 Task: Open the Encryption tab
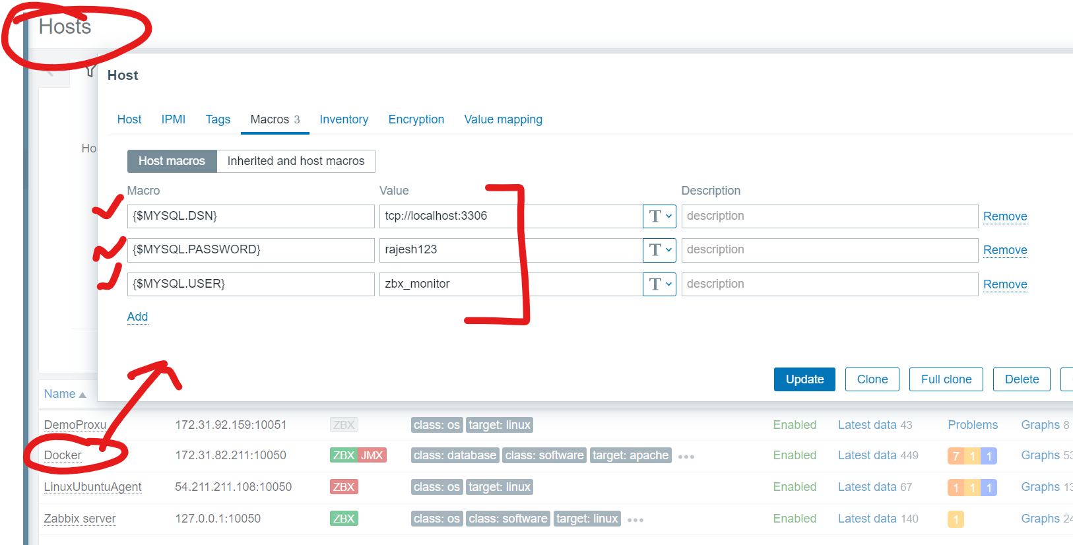coord(416,119)
